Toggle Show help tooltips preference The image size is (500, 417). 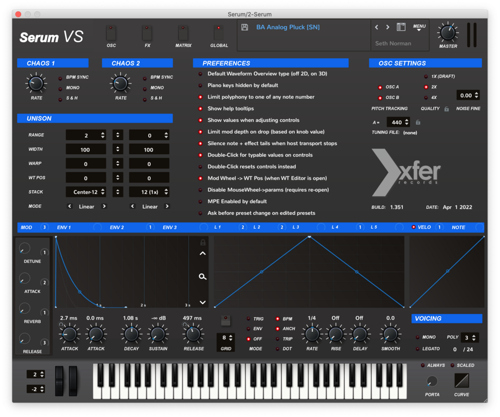point(200,109)
